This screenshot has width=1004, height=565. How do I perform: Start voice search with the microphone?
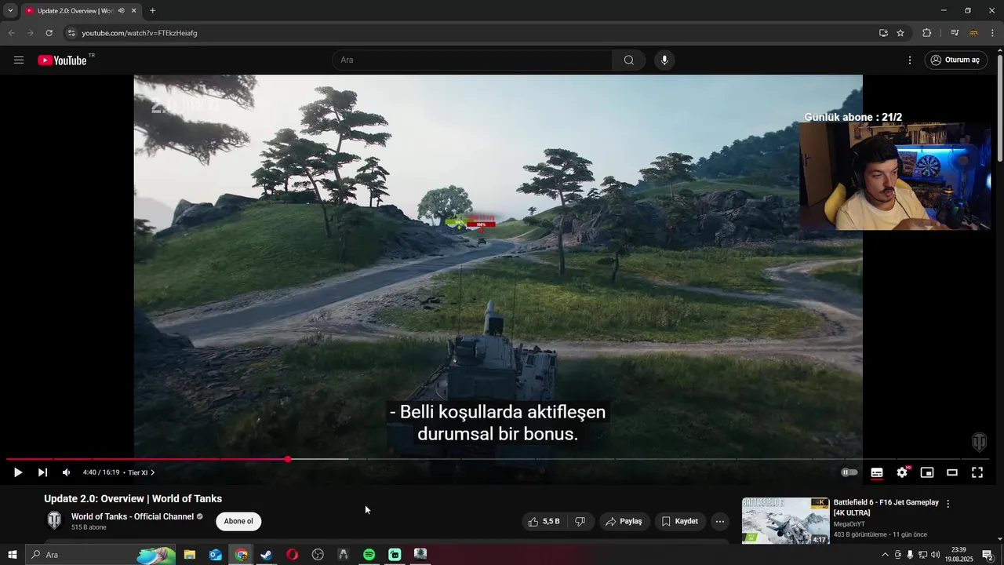coord(664,60)
